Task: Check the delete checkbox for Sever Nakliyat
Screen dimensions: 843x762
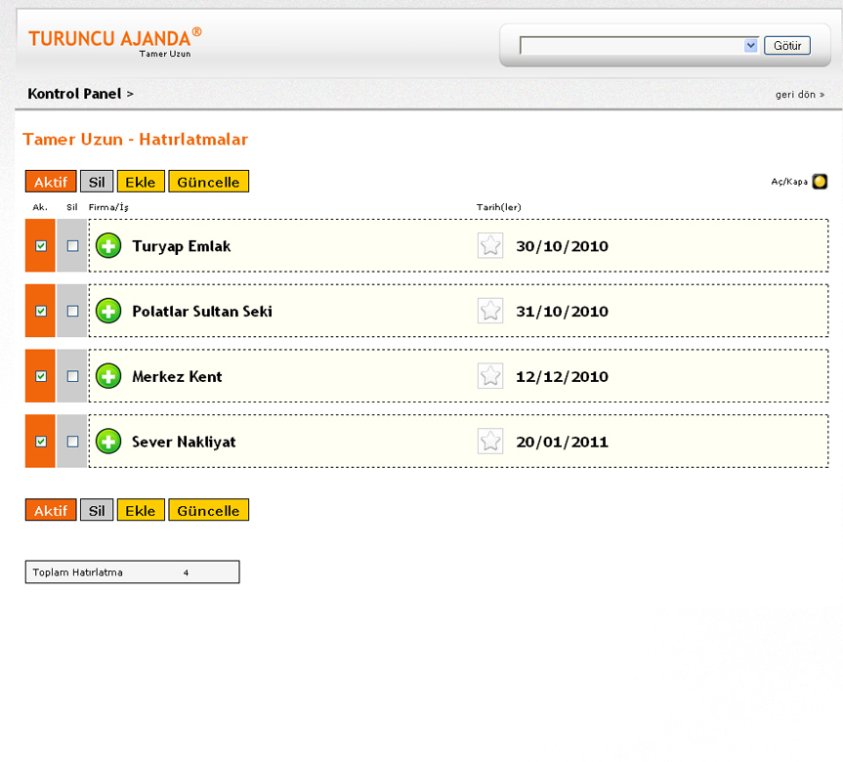Action: coord(72,442)
